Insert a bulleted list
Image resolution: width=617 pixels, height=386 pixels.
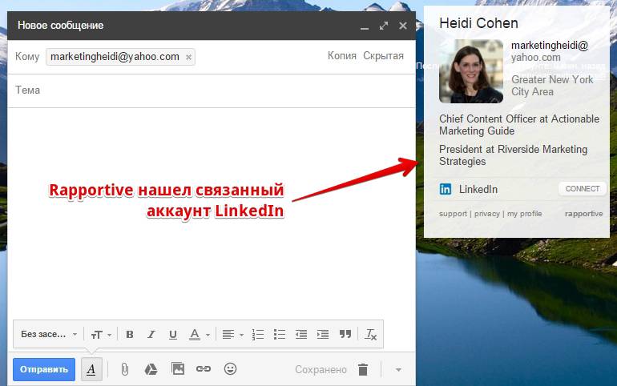pyautogui.click(x=280, y=335)
